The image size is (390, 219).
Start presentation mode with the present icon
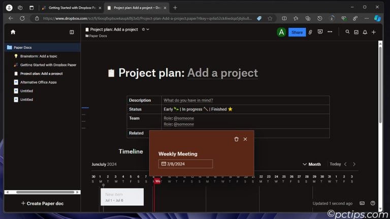point(320,32)
